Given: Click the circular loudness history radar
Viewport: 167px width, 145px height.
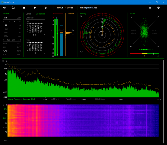Looking at the screenshot, I should click(102, 35).
